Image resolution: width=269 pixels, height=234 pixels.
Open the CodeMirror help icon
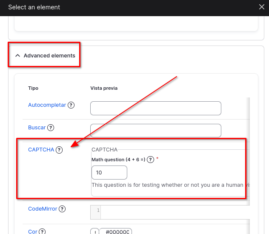click(x=62, y=209)
